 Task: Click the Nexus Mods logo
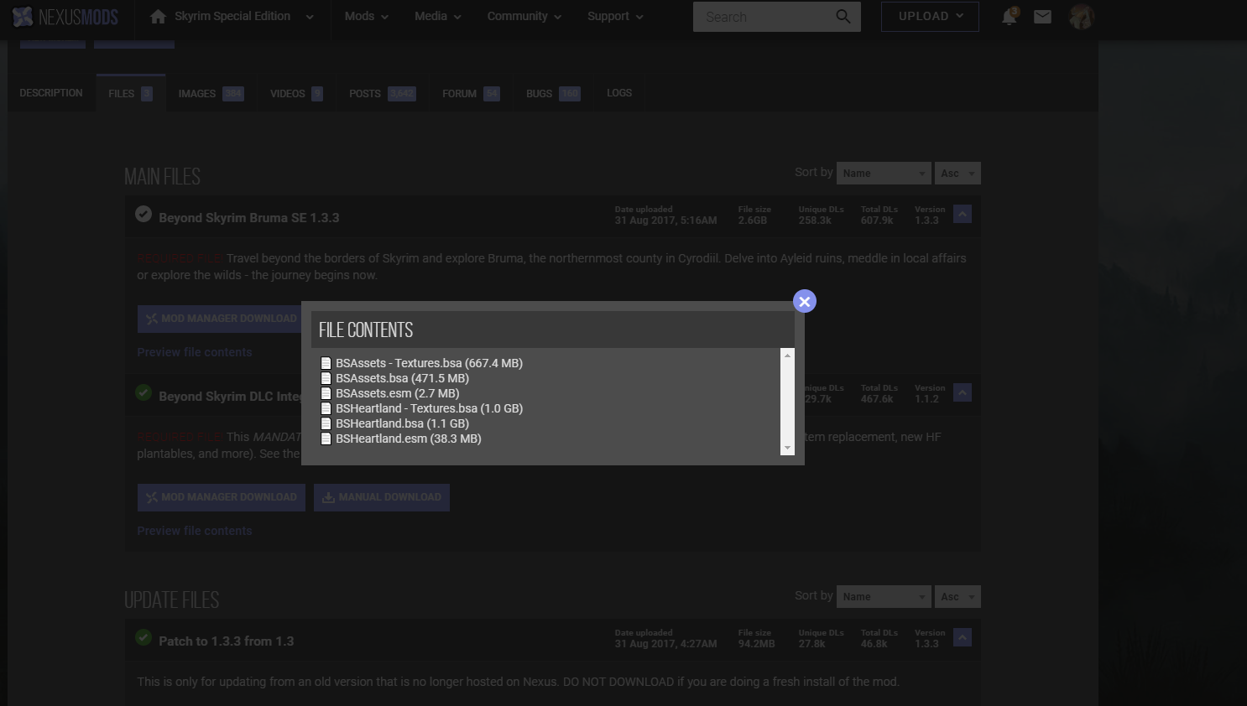(65, 17)
